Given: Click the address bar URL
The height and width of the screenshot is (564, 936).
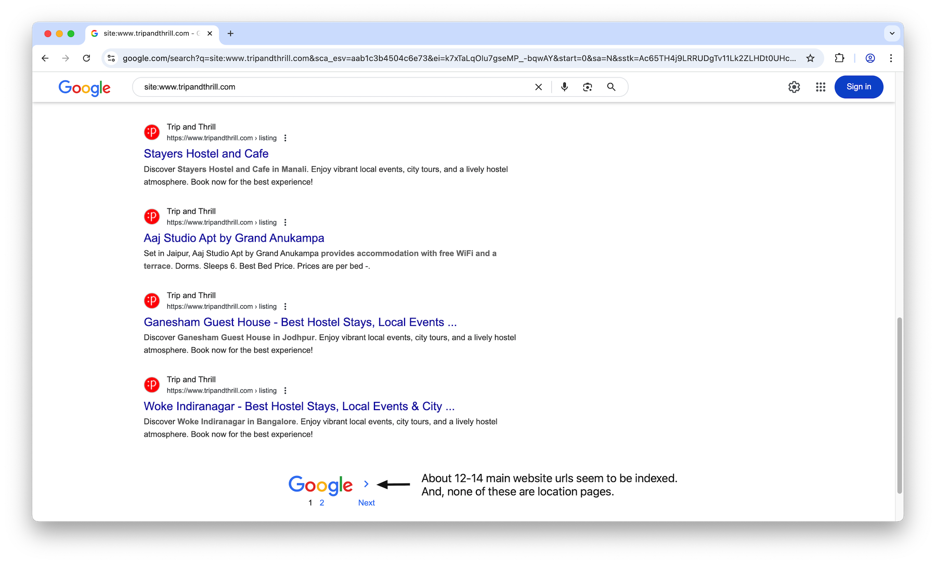Looking at the screenshot, I should tap(459, 58).
